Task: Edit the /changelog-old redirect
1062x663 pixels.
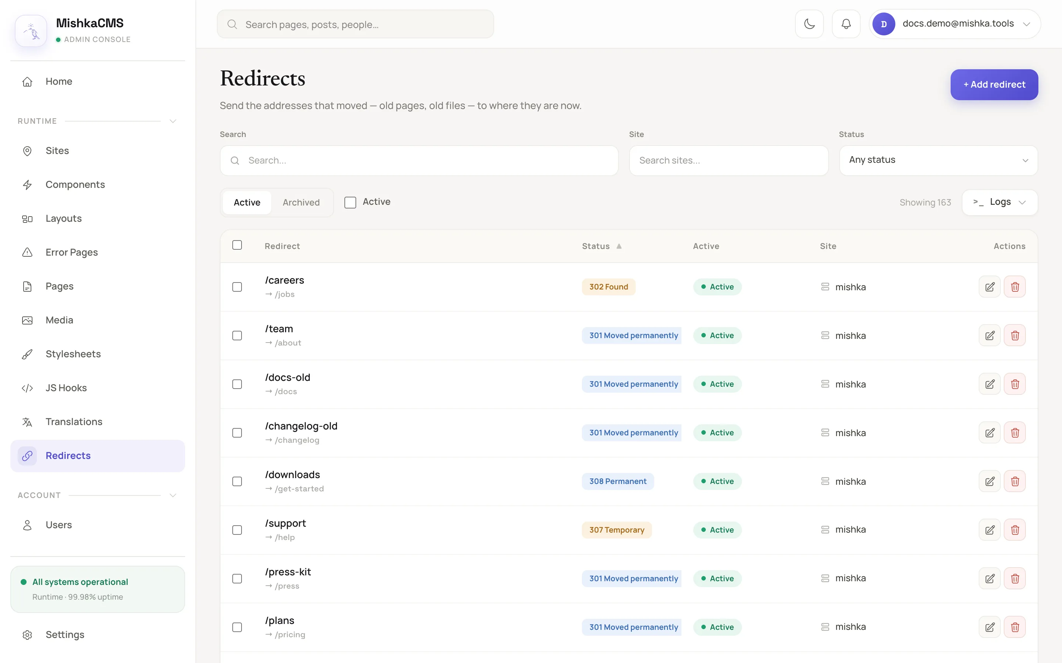Action: (x=990, y=433)
